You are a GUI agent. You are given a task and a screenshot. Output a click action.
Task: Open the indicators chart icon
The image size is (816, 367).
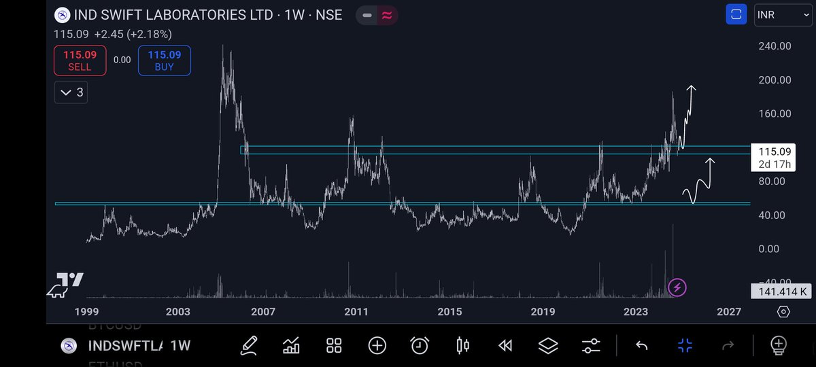(x=291, y=345)
